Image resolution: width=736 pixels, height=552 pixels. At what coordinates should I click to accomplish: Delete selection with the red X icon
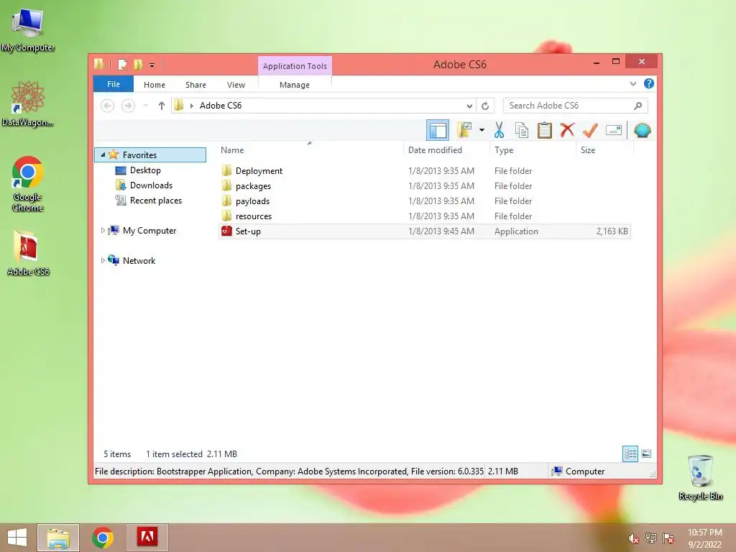click(567, 130)
